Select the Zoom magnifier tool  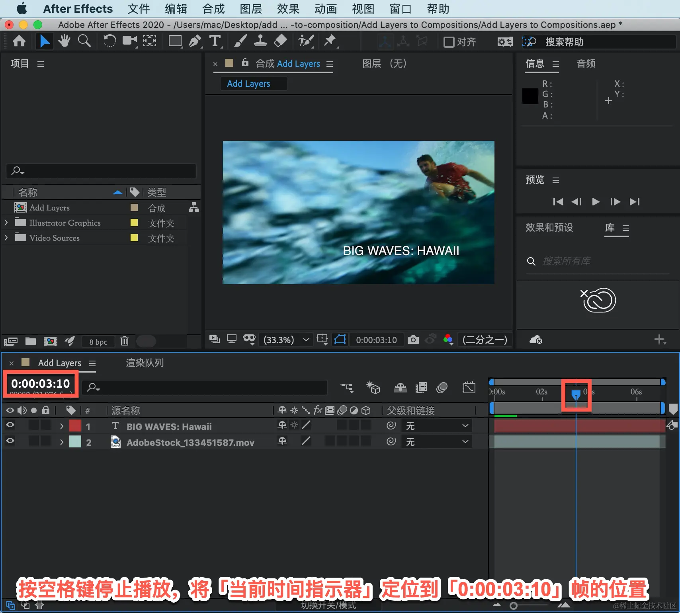[84, 41]
